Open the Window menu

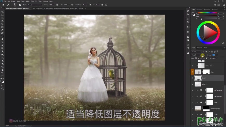[45, 1]
